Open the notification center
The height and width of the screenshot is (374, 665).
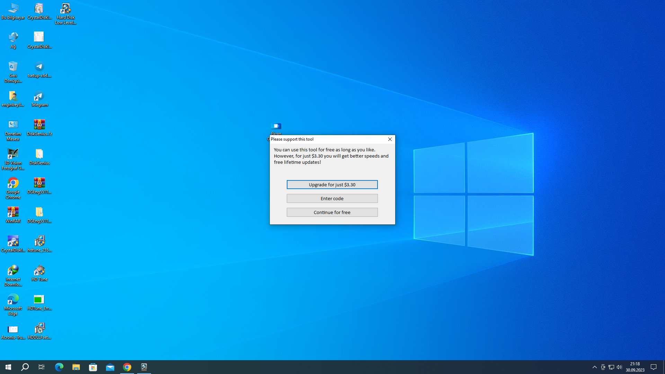[654, 367]
